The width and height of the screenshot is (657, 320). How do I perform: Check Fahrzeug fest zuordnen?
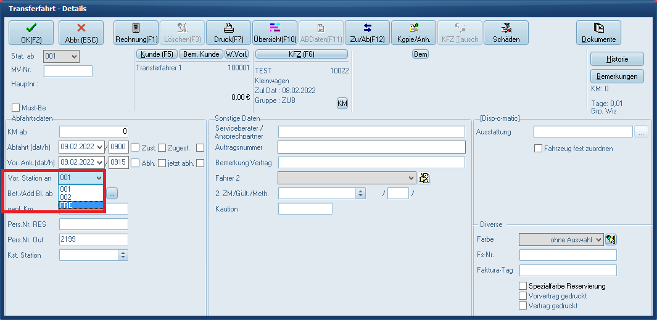click(x=539, y=149)
